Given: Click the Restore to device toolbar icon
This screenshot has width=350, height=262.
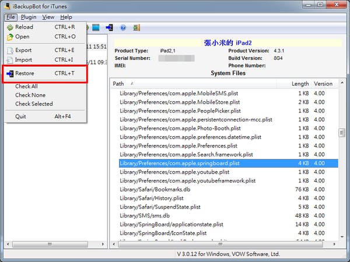Looking at the screenshot, I should [109, 27].
